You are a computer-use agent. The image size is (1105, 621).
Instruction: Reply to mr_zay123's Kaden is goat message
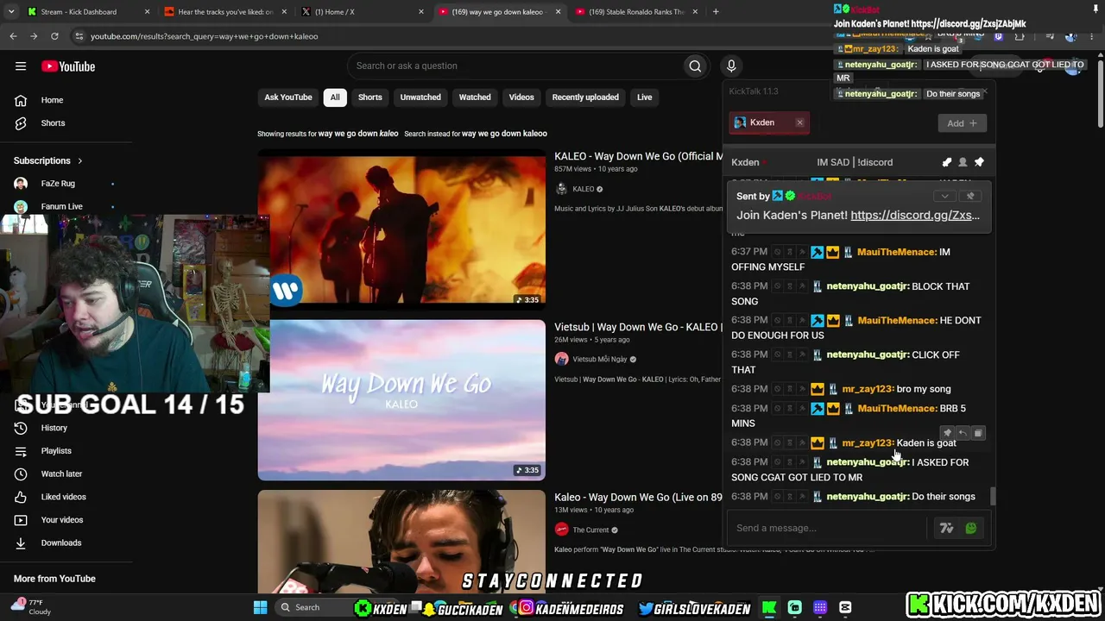pos(963,433)
